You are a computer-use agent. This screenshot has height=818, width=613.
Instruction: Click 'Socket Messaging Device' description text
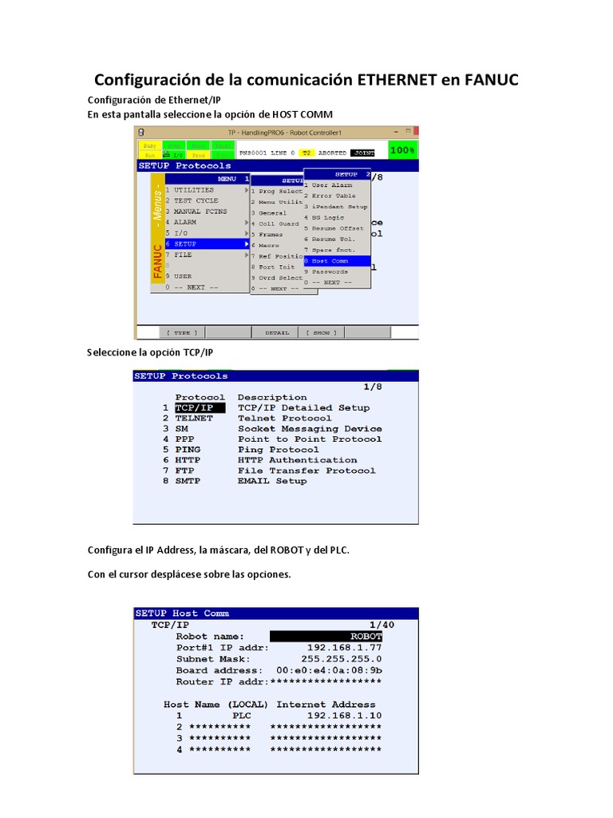[x=310, y=429]
